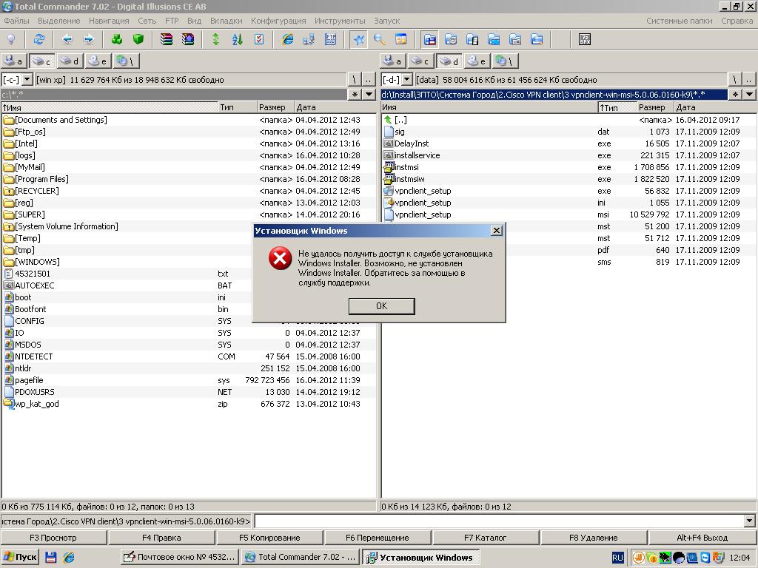Select the network drive button in the left panel
758x568 pixels.
pos(127,61)
